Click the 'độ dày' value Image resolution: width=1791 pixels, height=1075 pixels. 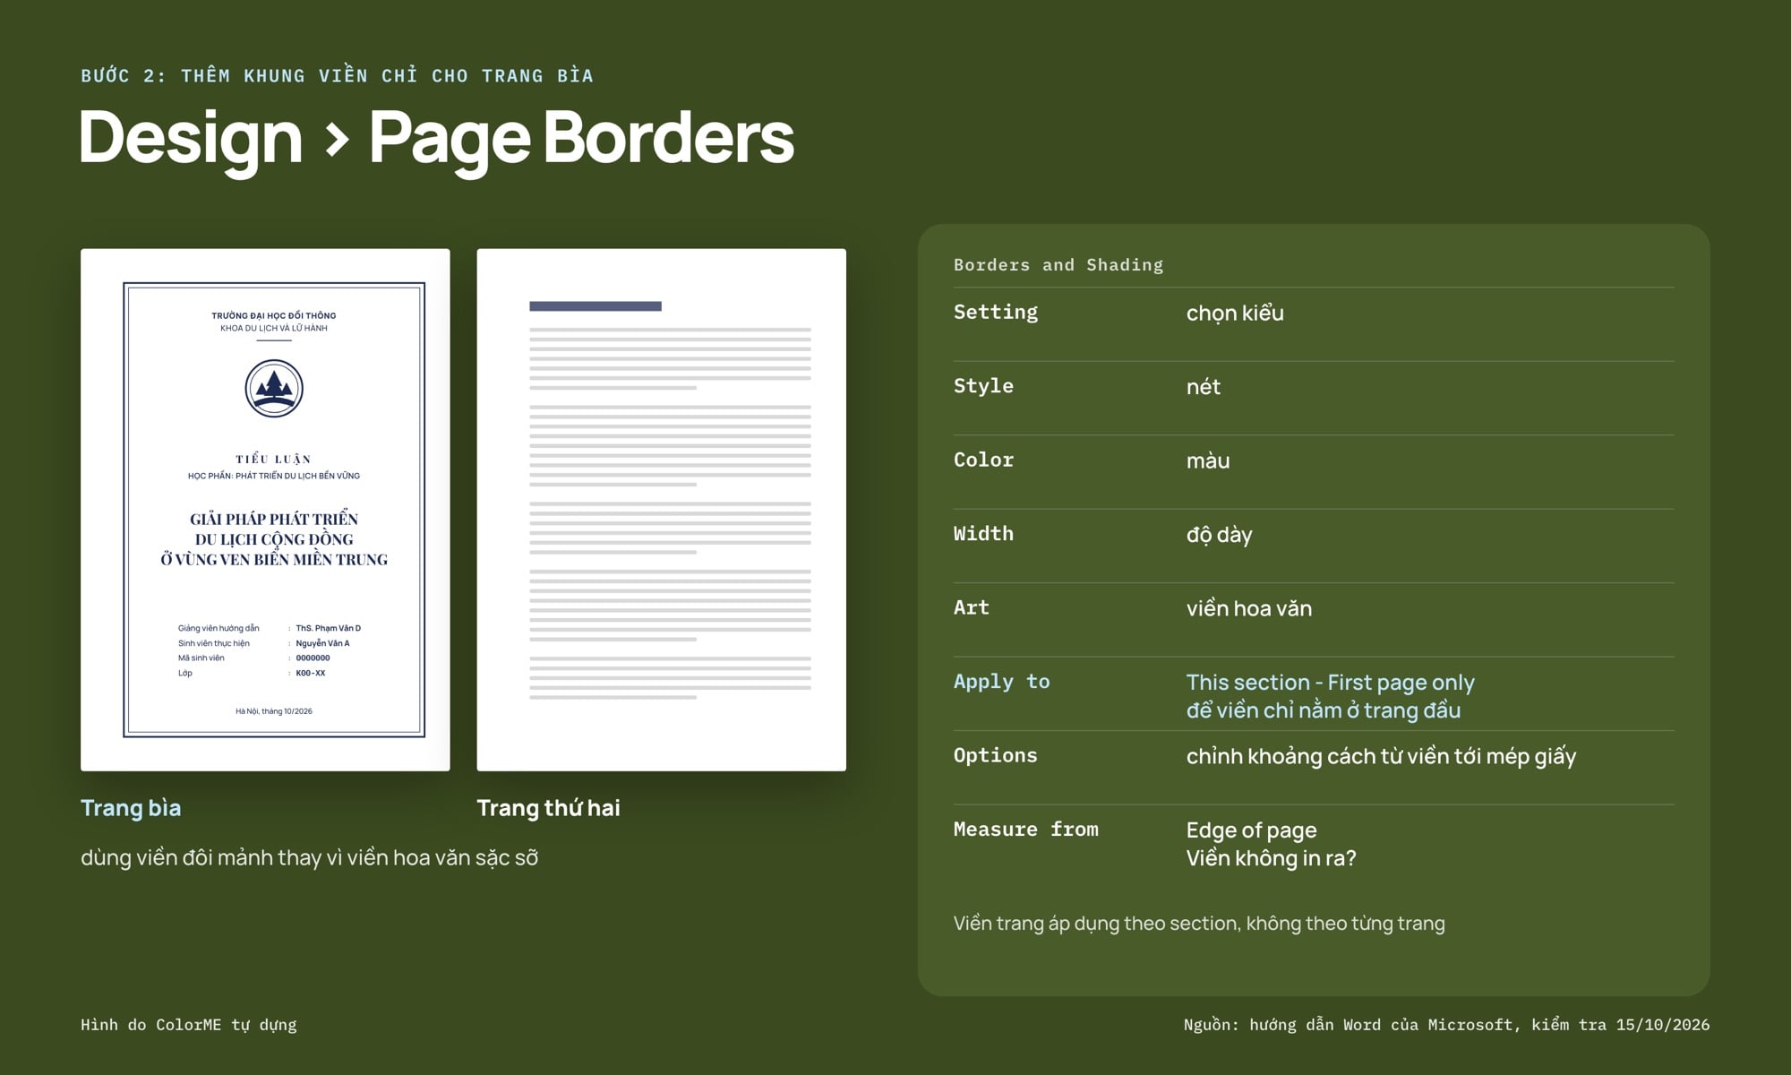pos(1220,535)
